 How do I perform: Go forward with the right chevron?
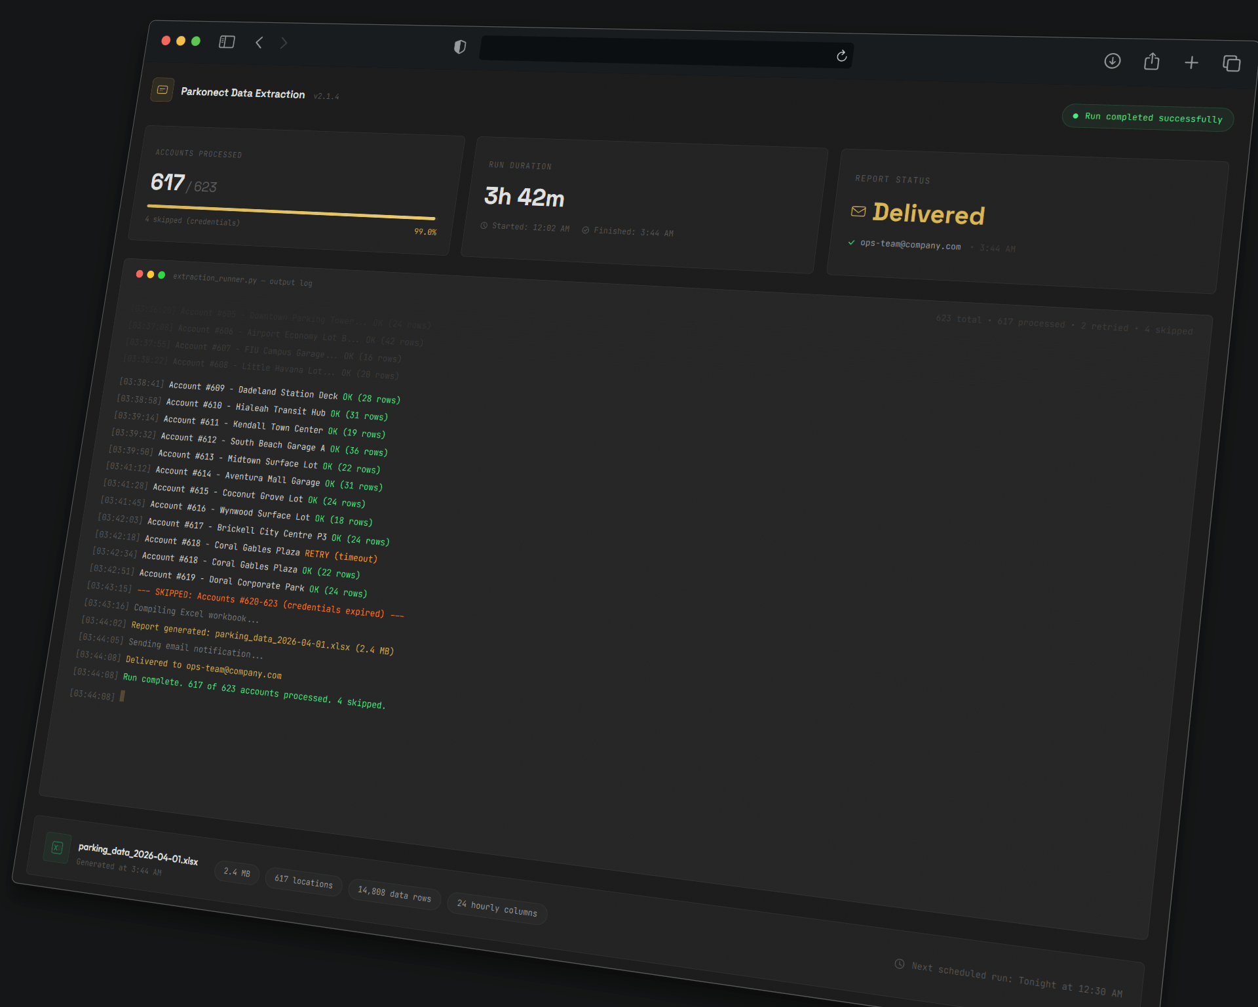tap(284, 43)
